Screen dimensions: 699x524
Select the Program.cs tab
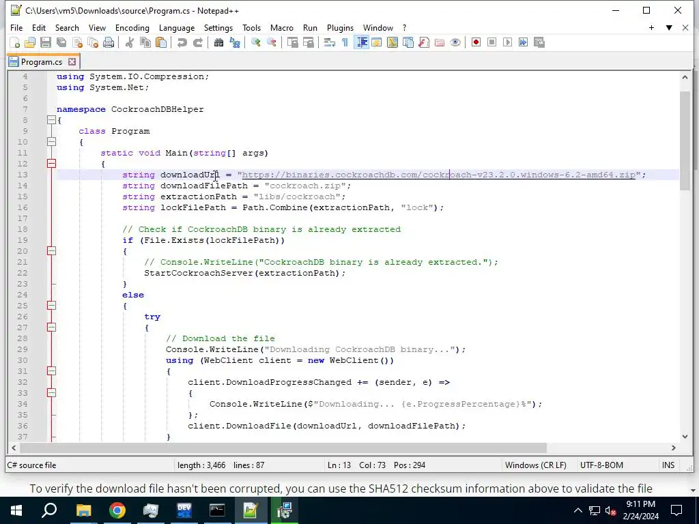pyautogui.click(x=42, y=62)
